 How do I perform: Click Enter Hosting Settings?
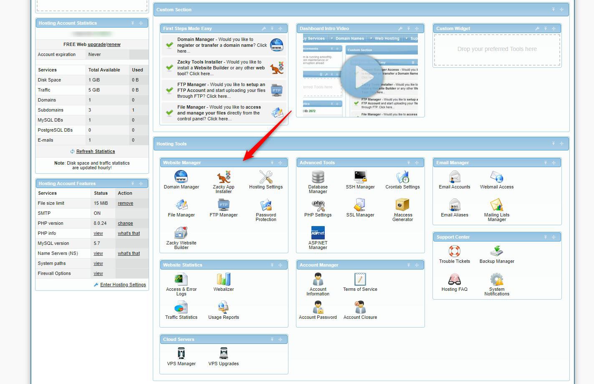pos(123,285)
